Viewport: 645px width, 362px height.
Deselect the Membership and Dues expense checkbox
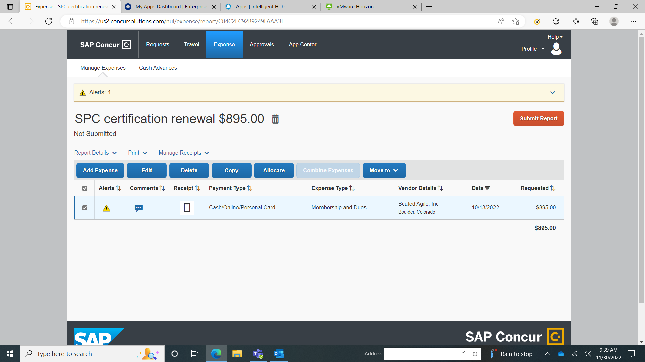[85, 208]
